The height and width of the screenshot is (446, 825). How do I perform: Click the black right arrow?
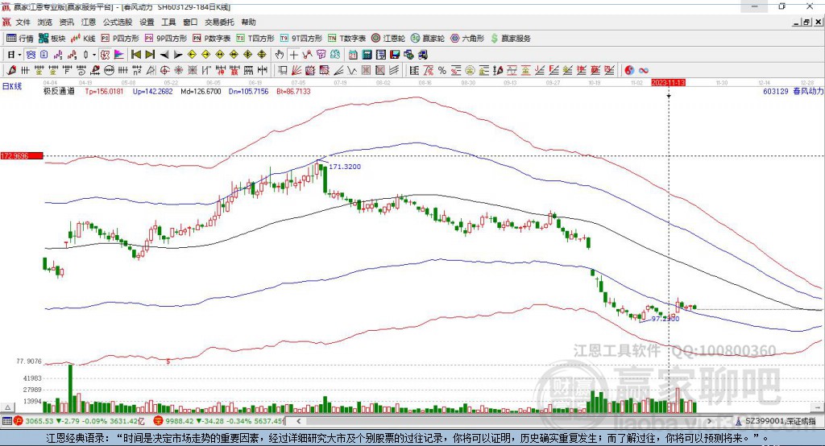pyautogui.click(x=178, y=55)
